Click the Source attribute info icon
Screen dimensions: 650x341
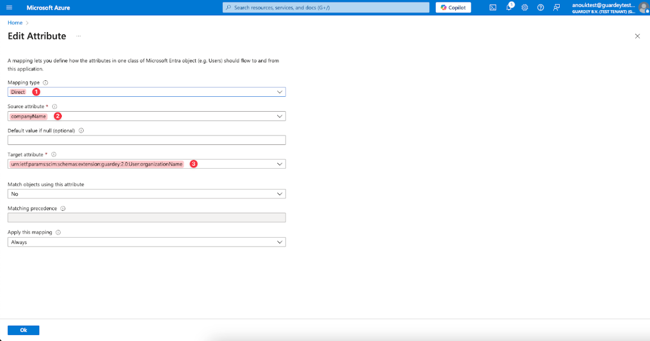[x=55, y=106]
